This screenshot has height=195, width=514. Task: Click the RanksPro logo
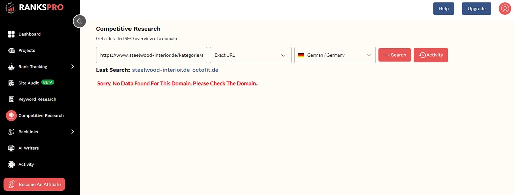(x=34, y=8)
